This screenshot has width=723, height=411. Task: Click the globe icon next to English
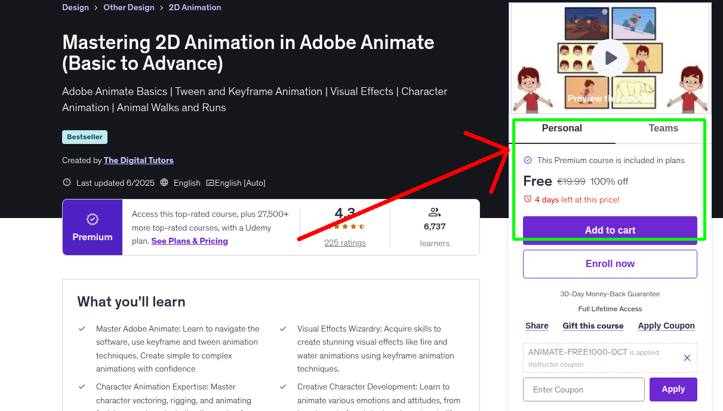pos(165,183)
